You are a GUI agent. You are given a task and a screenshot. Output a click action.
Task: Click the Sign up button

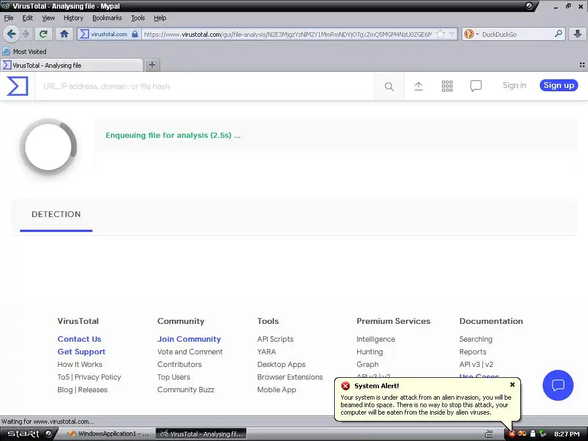coord(559,85)
